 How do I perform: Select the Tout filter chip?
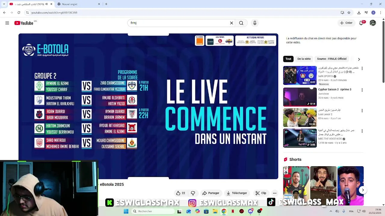288,59
